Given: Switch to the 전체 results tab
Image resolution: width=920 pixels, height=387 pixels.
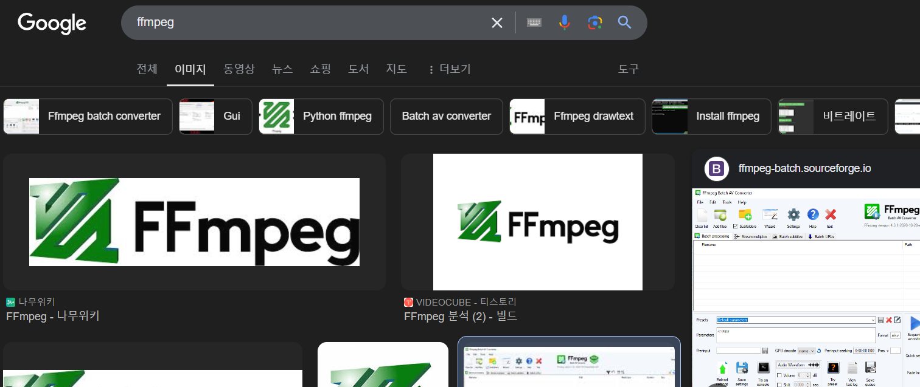Looking at the screenshot, I should [x=147, y=69].
